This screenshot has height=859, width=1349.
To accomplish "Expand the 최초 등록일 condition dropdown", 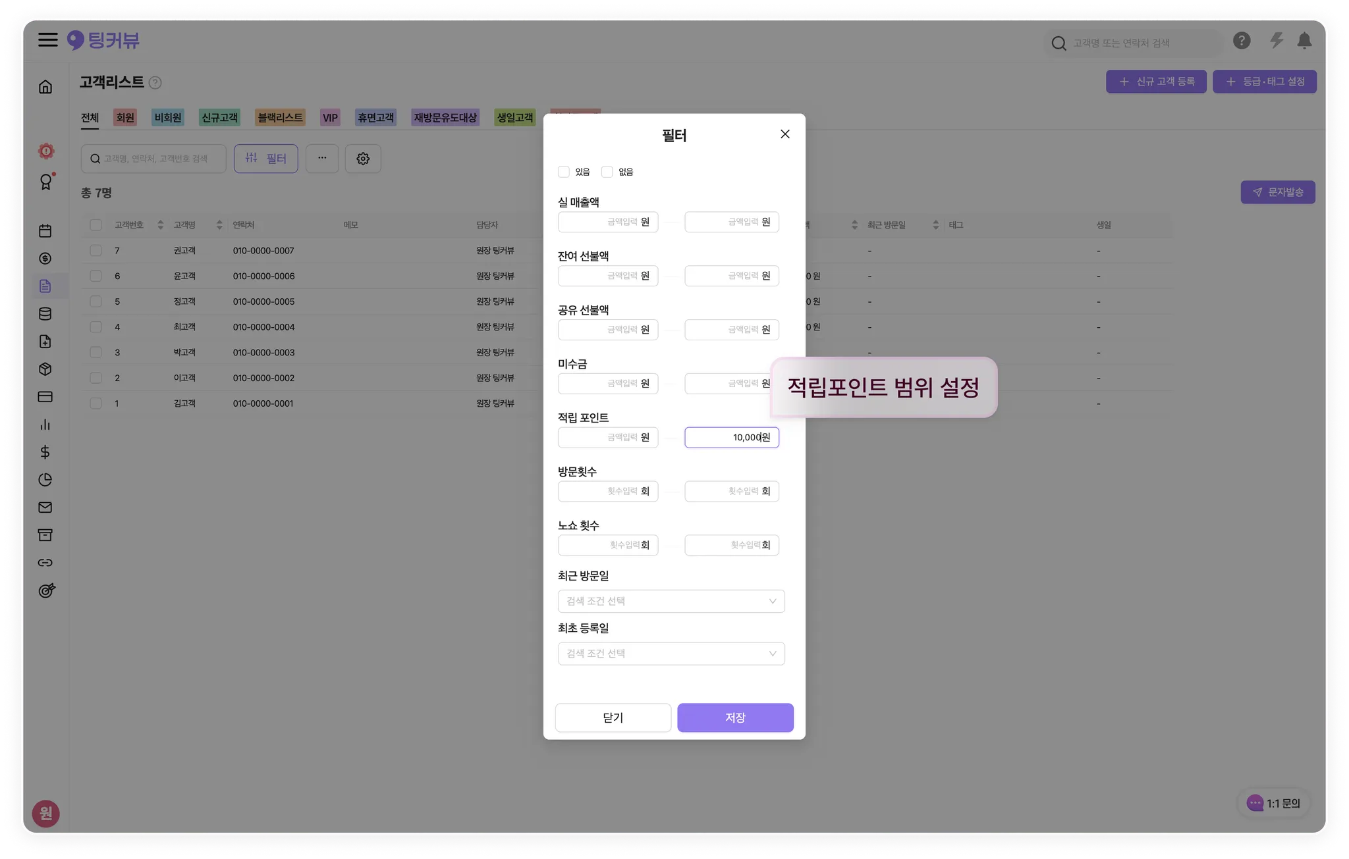I will pyautogui.click(x=671, y=654).
